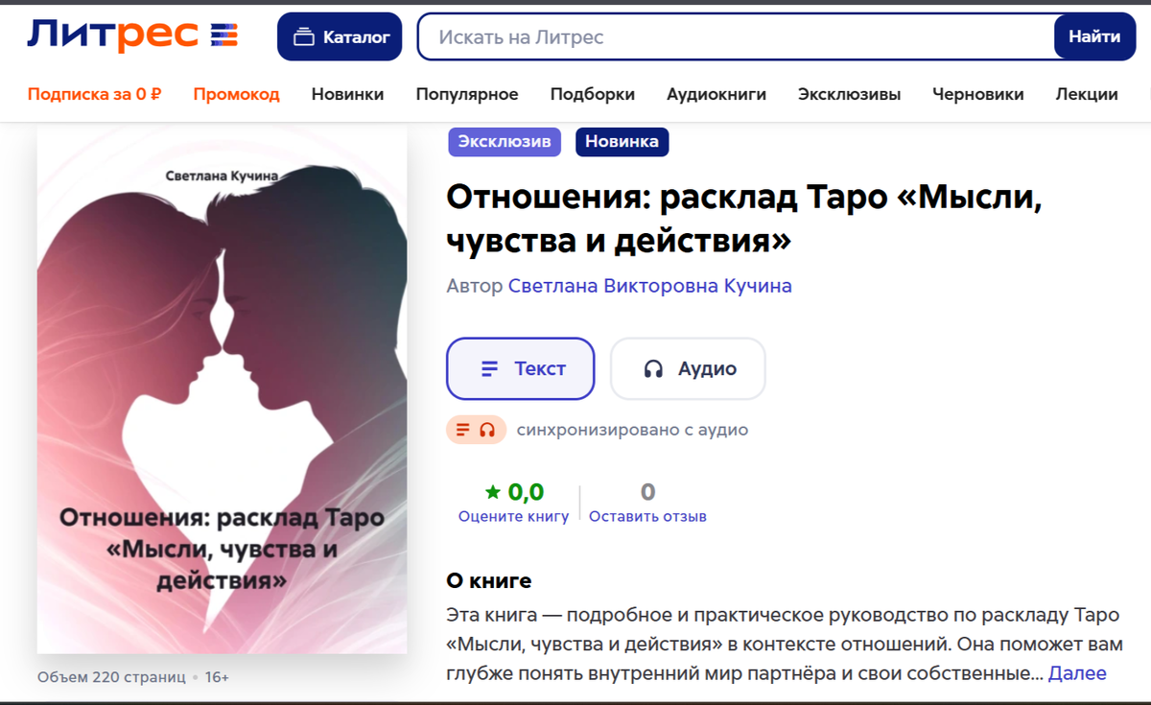Open the Эксклюзивы category
The image size is (1151, 705).
[848, 94]
